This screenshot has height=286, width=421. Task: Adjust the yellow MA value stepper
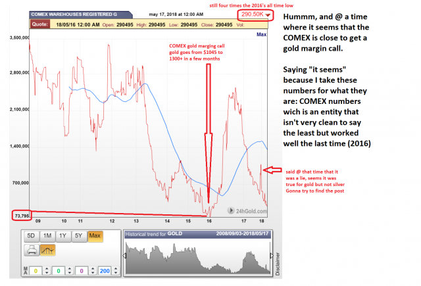point(47,271)
